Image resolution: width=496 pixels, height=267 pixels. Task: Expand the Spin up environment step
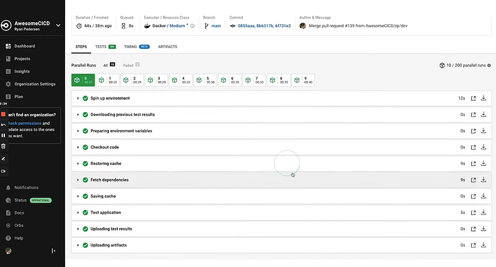click(78, 98)
